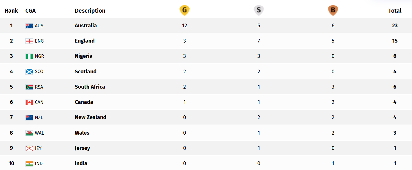This screenshot has width=412, height=170.
Task: Click the Australia flag icon
Action: click(x=29, y=26)
